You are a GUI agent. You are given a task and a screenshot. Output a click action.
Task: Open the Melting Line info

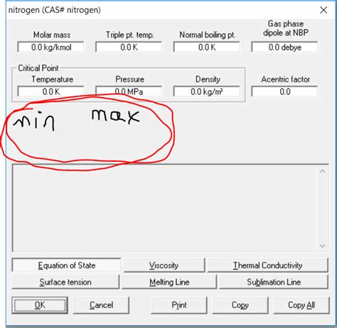click(169, 282)
